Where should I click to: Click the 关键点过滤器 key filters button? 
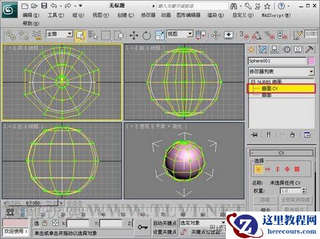point(207,232)
